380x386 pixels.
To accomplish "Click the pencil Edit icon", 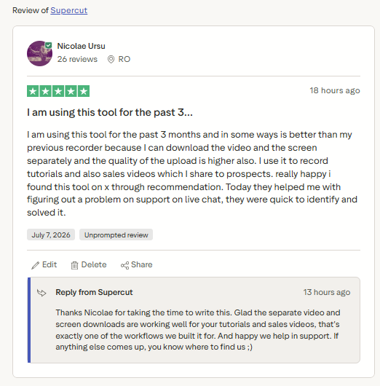I will pos(35,265).
